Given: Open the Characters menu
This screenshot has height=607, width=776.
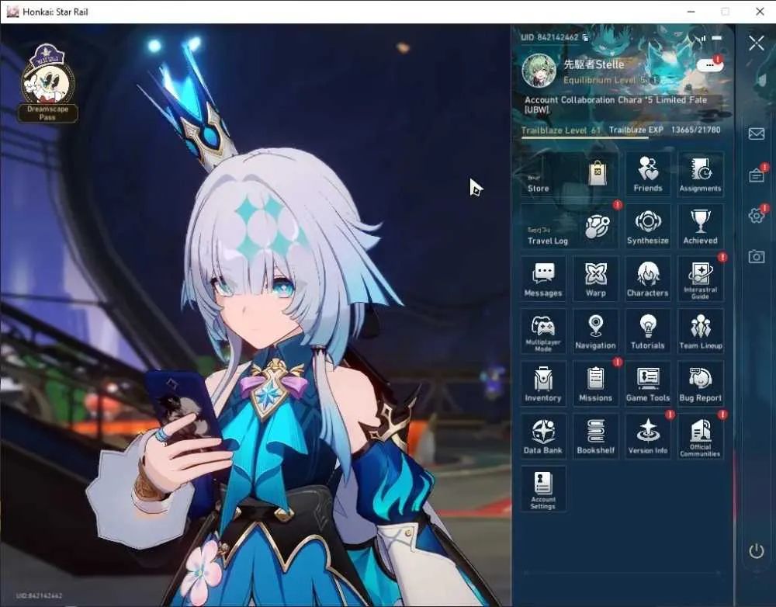Looking at the screenshot, I should 647,279.
